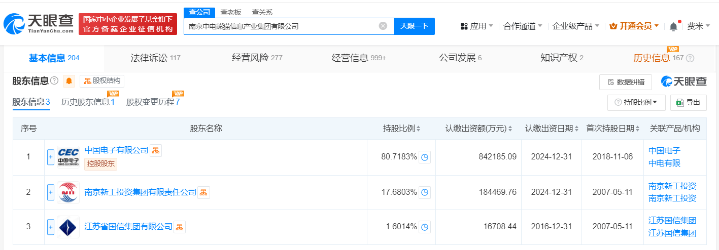Click the 南京新工投资集团 company logo
Screen dimensions: 719x250
[68, 192]
